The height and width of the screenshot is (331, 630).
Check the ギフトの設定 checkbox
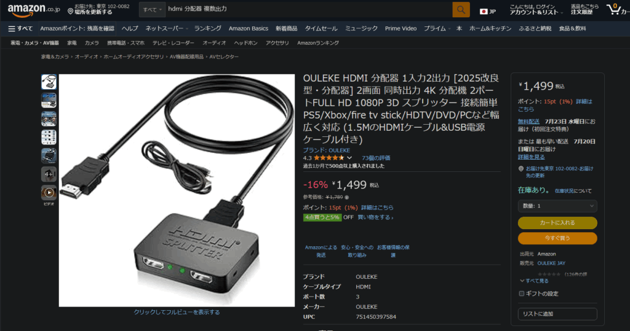coord(522,294)
